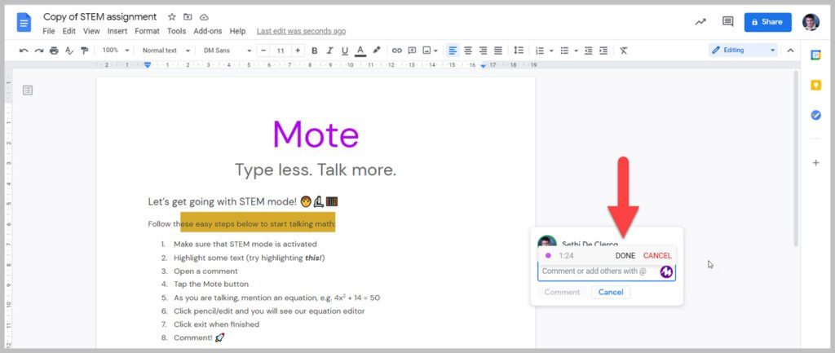Open the text color picker
Viewport: 835px width, 353px height.
[x=360, y=51]
